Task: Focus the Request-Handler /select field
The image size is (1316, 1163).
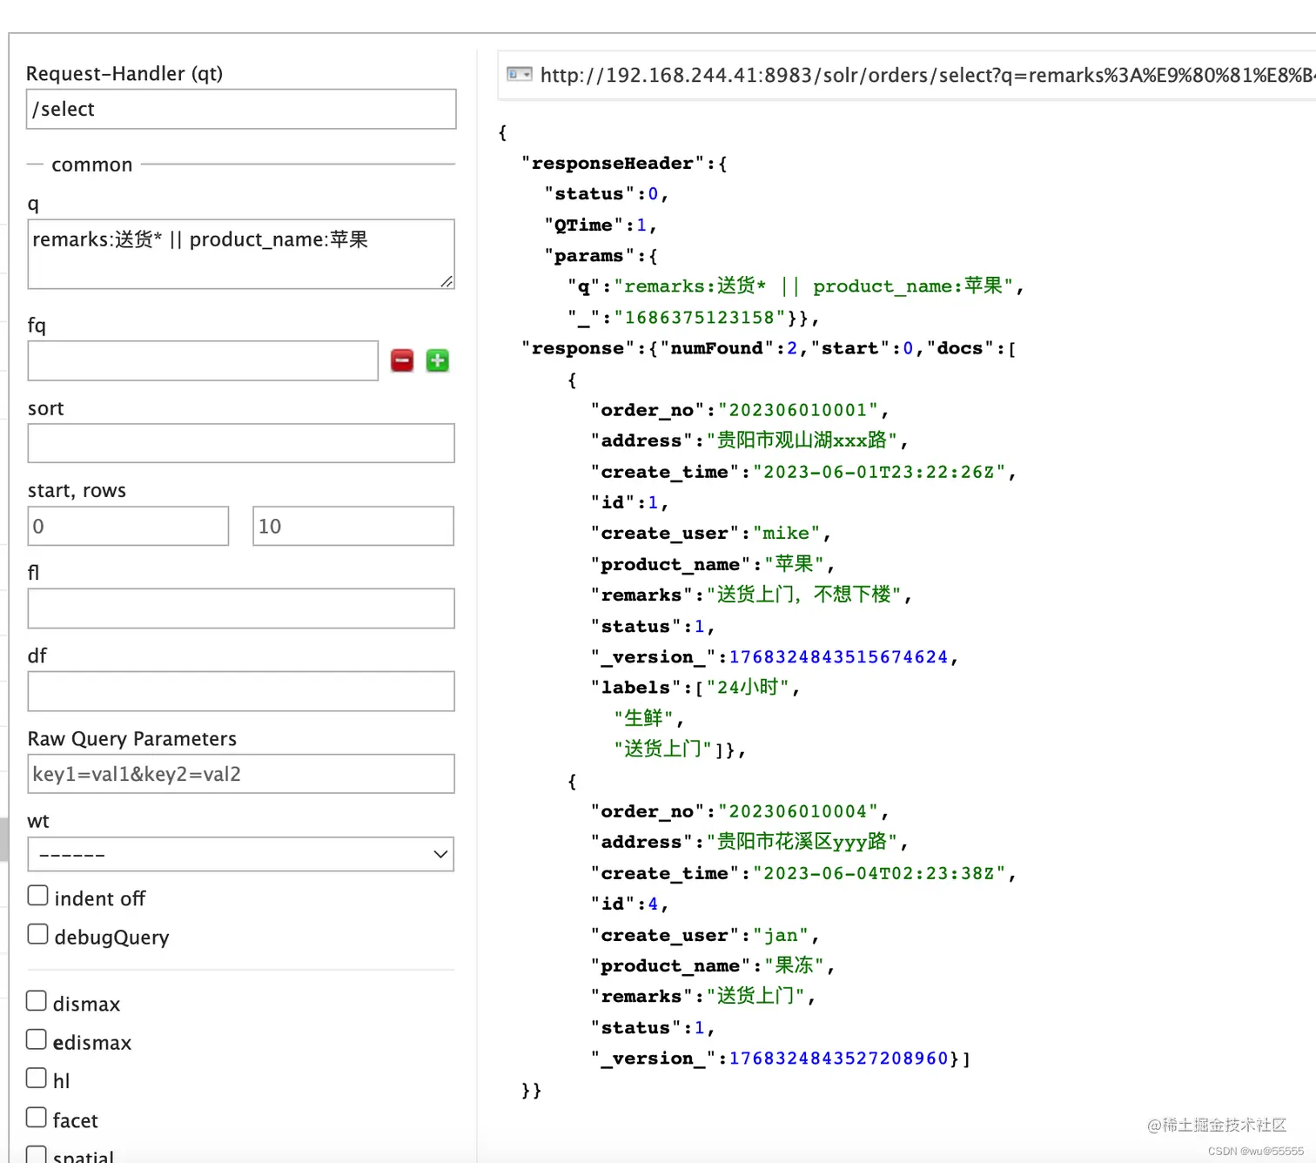Action: coord(241,109)
